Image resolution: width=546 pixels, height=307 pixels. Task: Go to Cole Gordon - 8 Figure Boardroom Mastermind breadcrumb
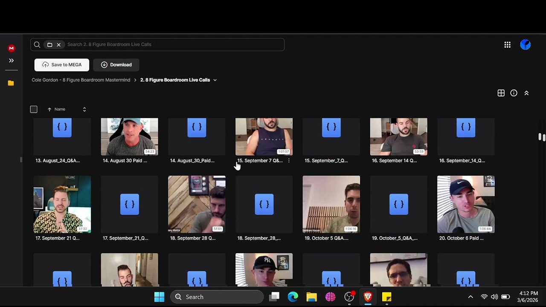click(x=81, y=80)
